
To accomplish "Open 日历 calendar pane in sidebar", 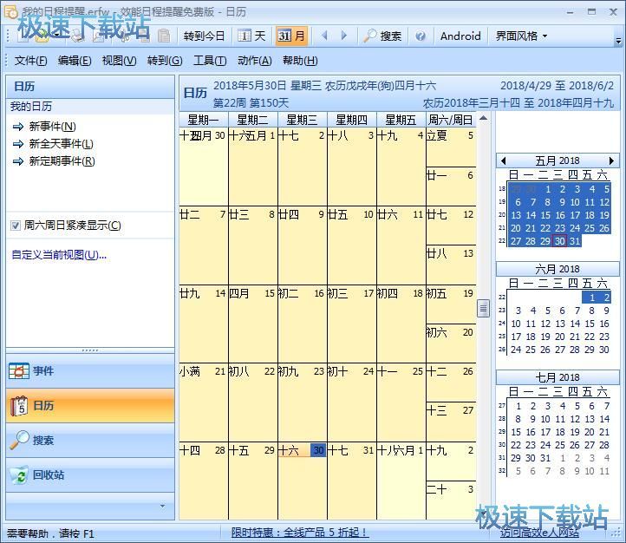I will pos(90,406).
